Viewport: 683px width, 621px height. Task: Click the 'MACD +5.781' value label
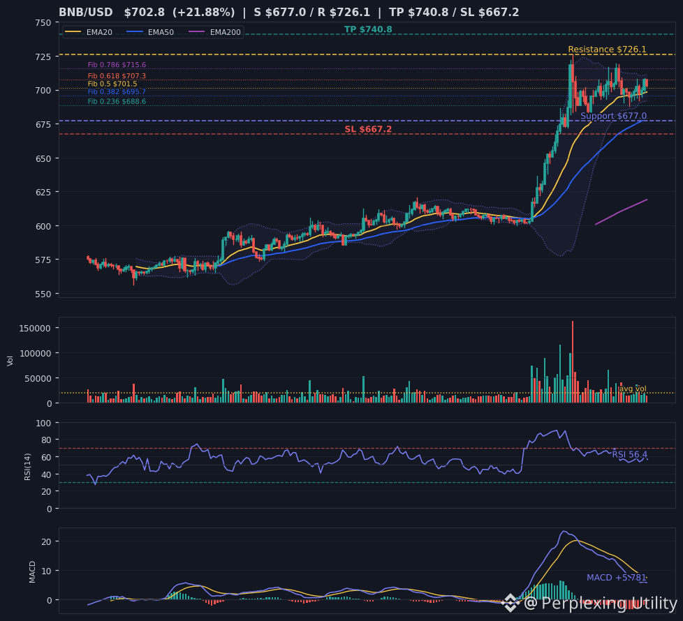click(x=617, y=578)
